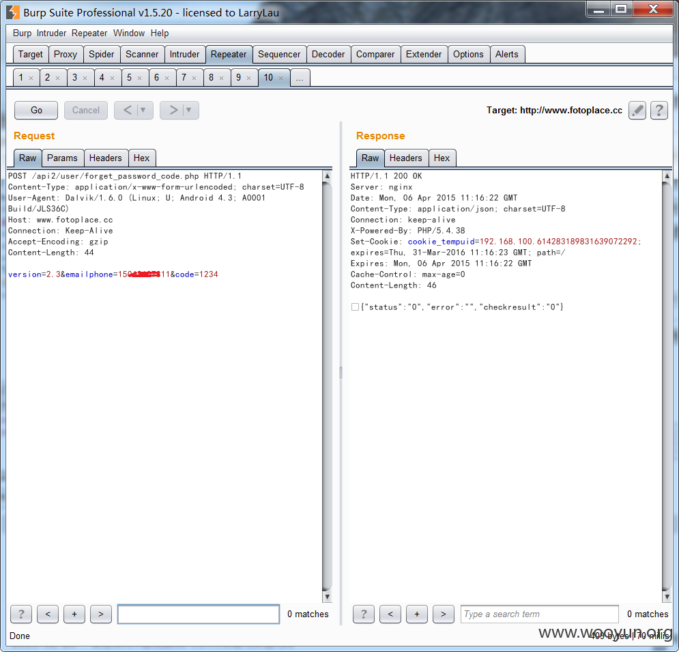Go to next match in response search
679x652 pixels.
click(x=444, y=614)
